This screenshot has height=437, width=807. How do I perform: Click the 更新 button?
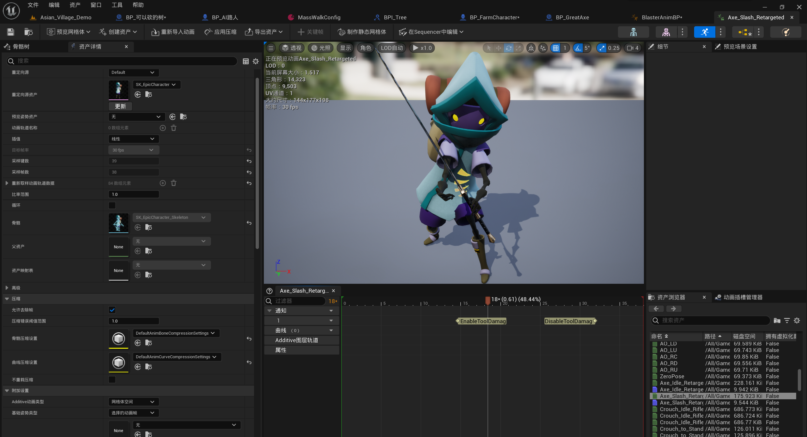pyautogui.click(x=120, y=106)
